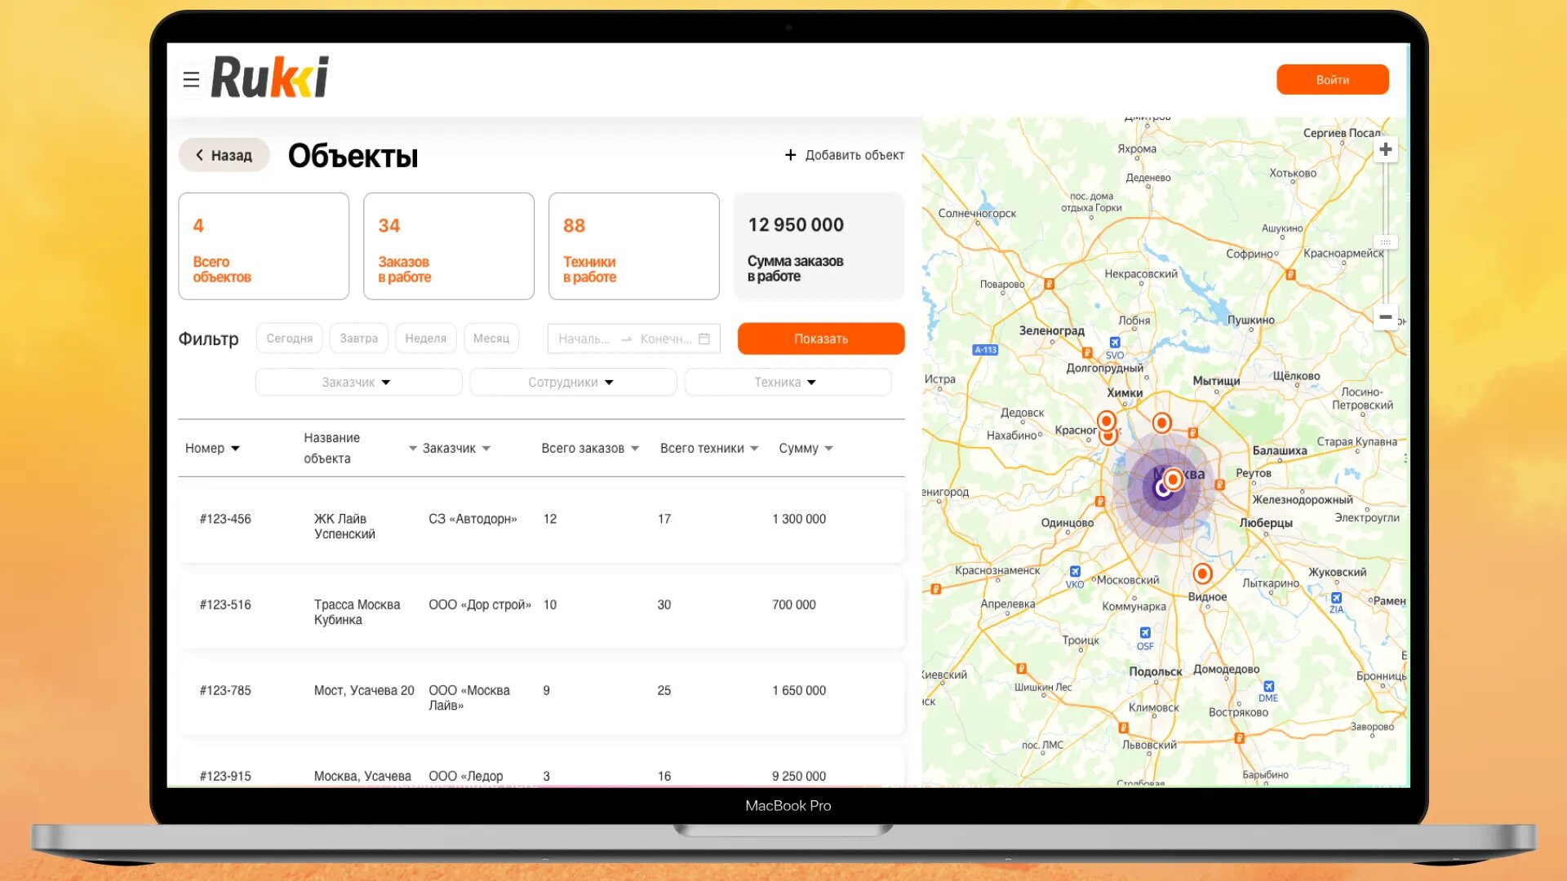Zoom out on the map
The width and height of the screenshot is (1567, 881).
(1385, 317)
